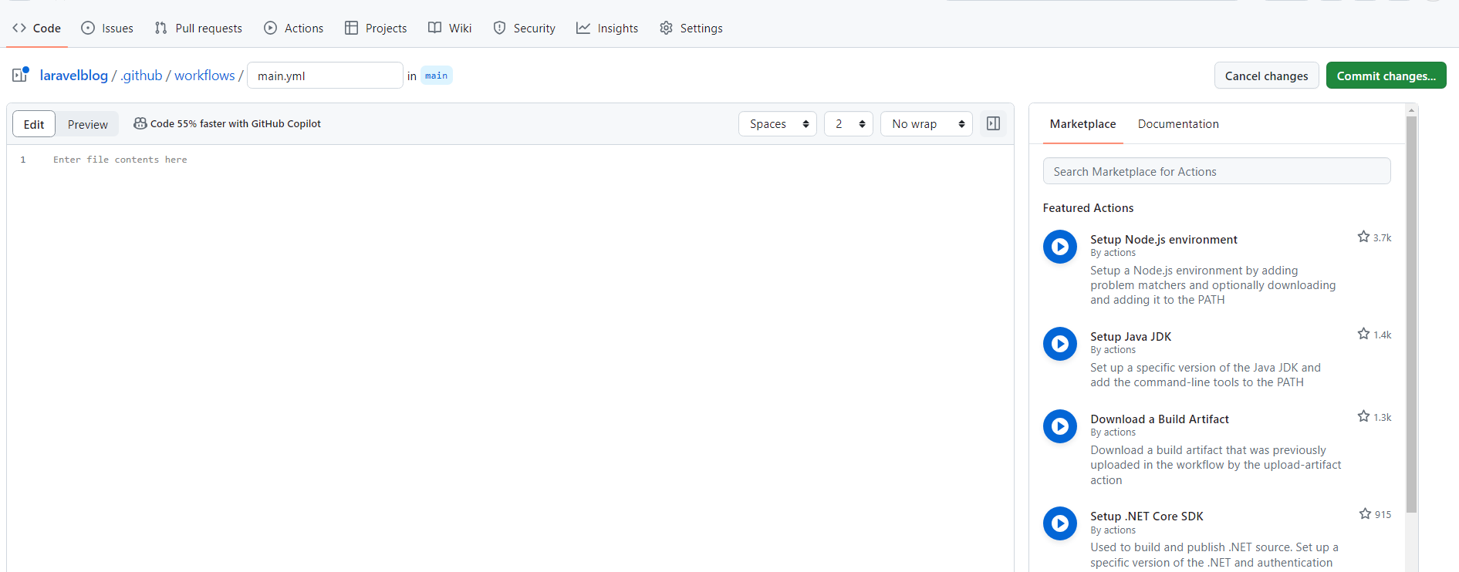Screen dimensions: 1459x572
Task: Switch to Preview mode
Action: click(x=88, y=124)
